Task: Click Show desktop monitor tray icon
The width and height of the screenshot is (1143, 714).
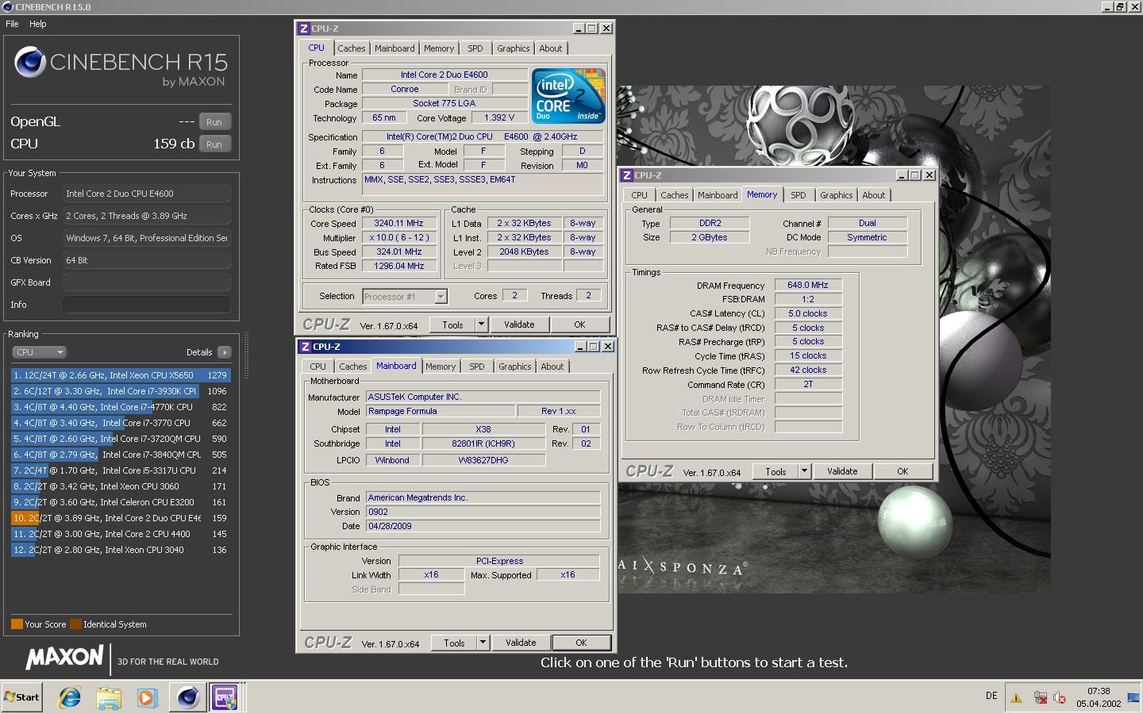Action: tap(1133, 698)
